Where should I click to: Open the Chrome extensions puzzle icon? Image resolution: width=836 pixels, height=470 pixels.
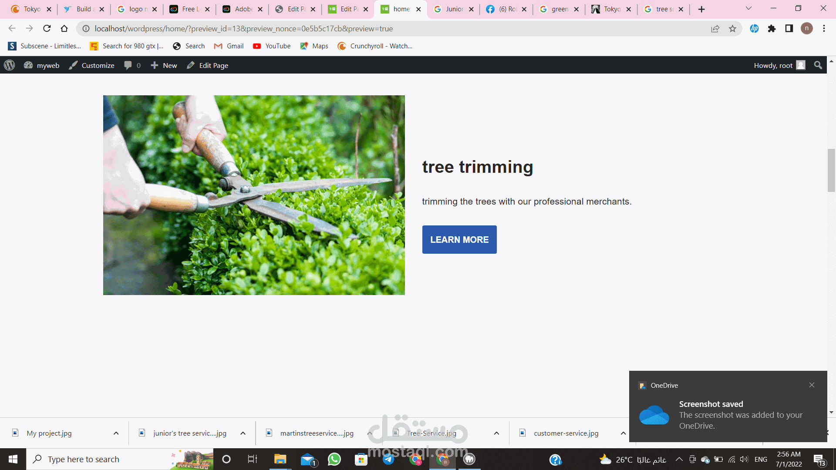(772, 29)
